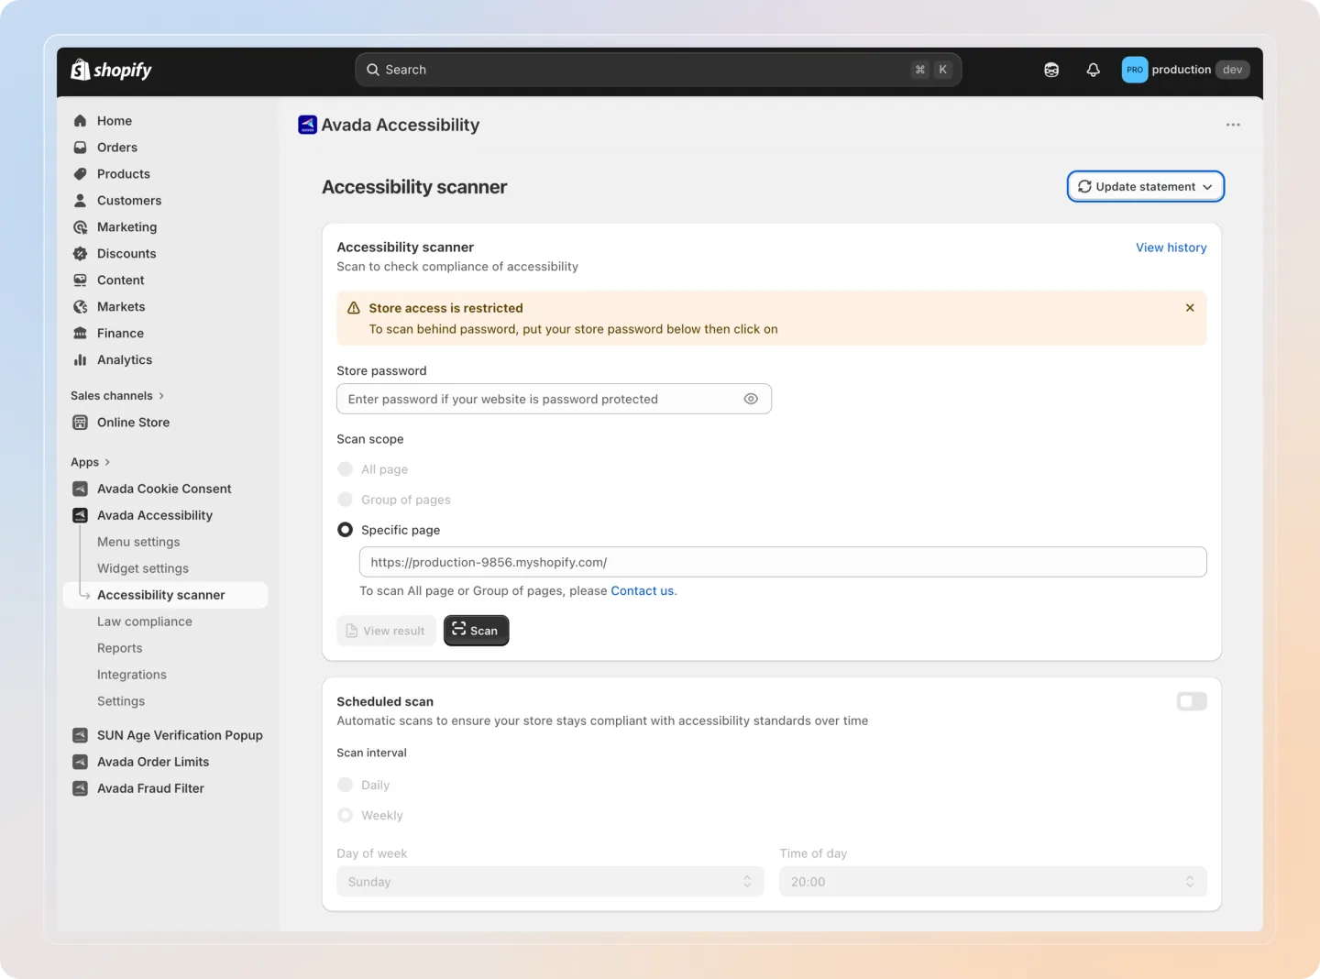1320x979 pixels.
Task: Open the Day of week Sunday dropdown
Action: click(550, 882)
